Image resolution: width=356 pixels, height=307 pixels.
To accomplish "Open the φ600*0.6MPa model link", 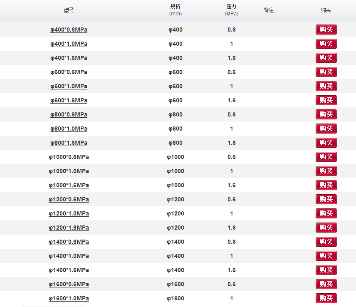I will point(69,72).
